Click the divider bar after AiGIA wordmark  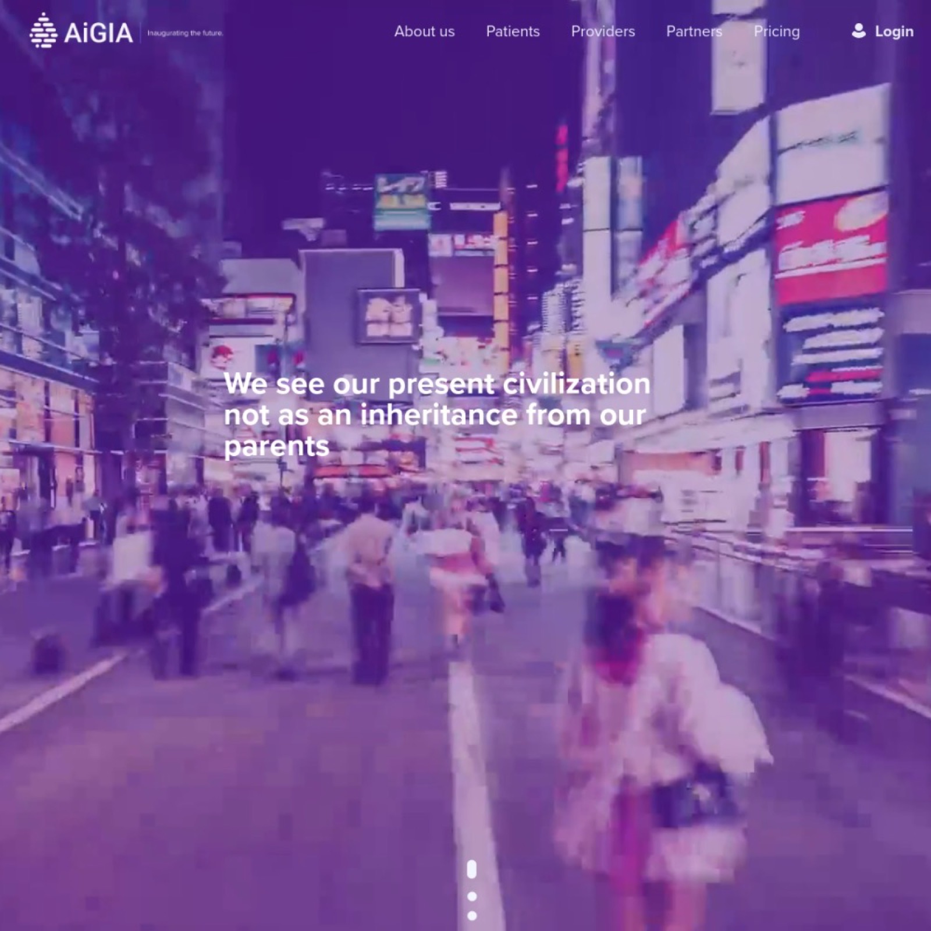140,32
